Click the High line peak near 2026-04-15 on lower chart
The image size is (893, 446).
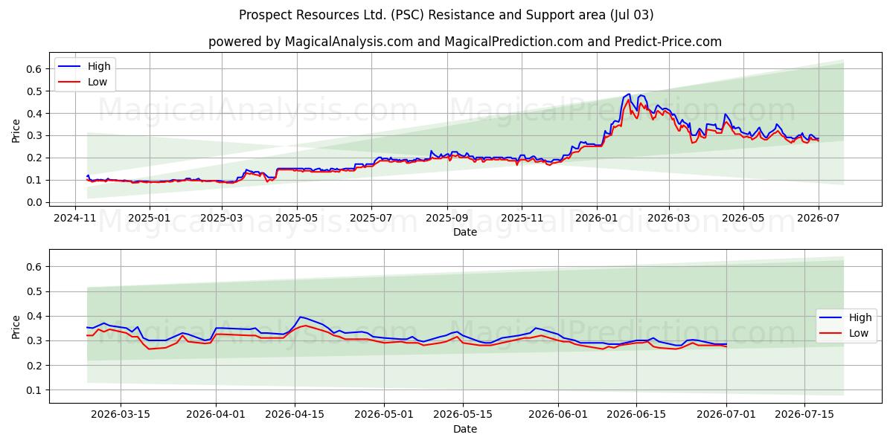(300, 317)
